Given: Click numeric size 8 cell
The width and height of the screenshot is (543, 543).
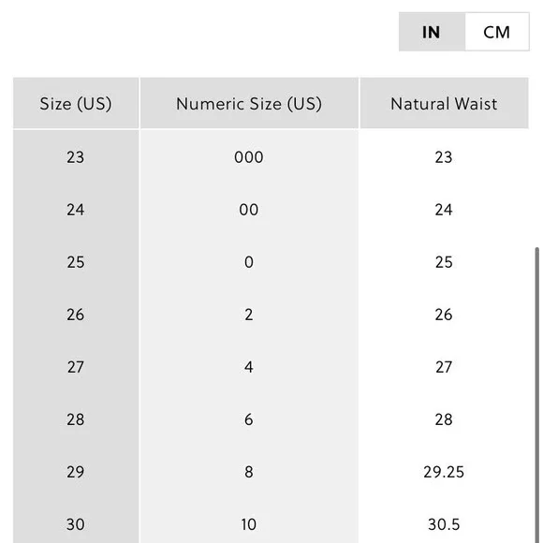Looking at the screenshot, I should click(249, 472).
